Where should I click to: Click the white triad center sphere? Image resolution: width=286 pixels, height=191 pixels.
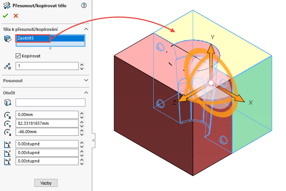tap(211, 83)
